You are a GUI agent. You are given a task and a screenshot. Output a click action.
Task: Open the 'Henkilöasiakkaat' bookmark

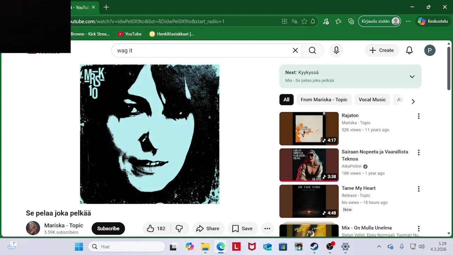[172, 34]
